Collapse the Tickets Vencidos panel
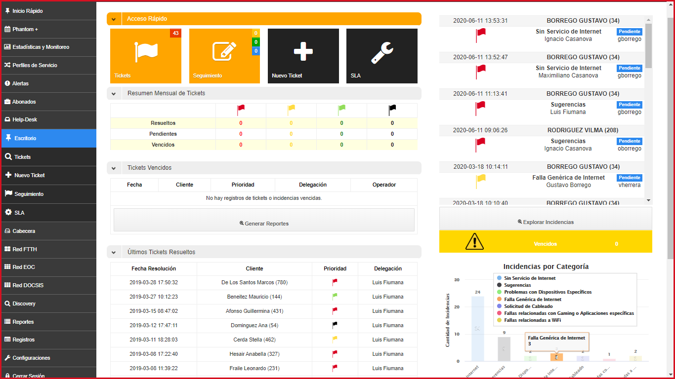675x379 pixels. coord(114,168)
